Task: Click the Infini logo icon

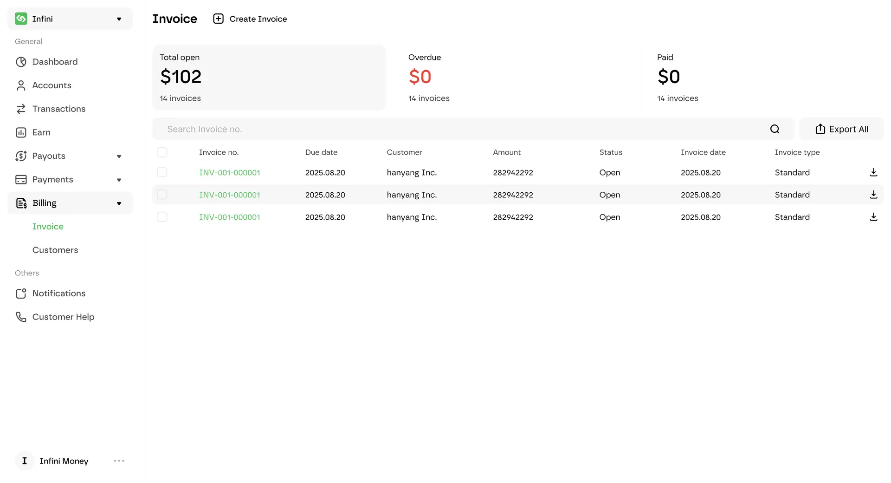Action: pyautogui.click(x=21, y=19)
